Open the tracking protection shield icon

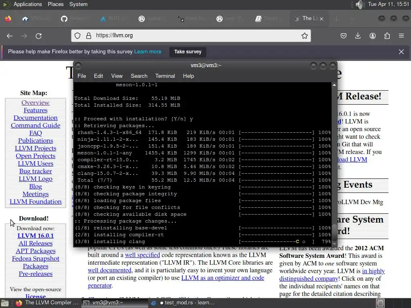coord(77,36)
